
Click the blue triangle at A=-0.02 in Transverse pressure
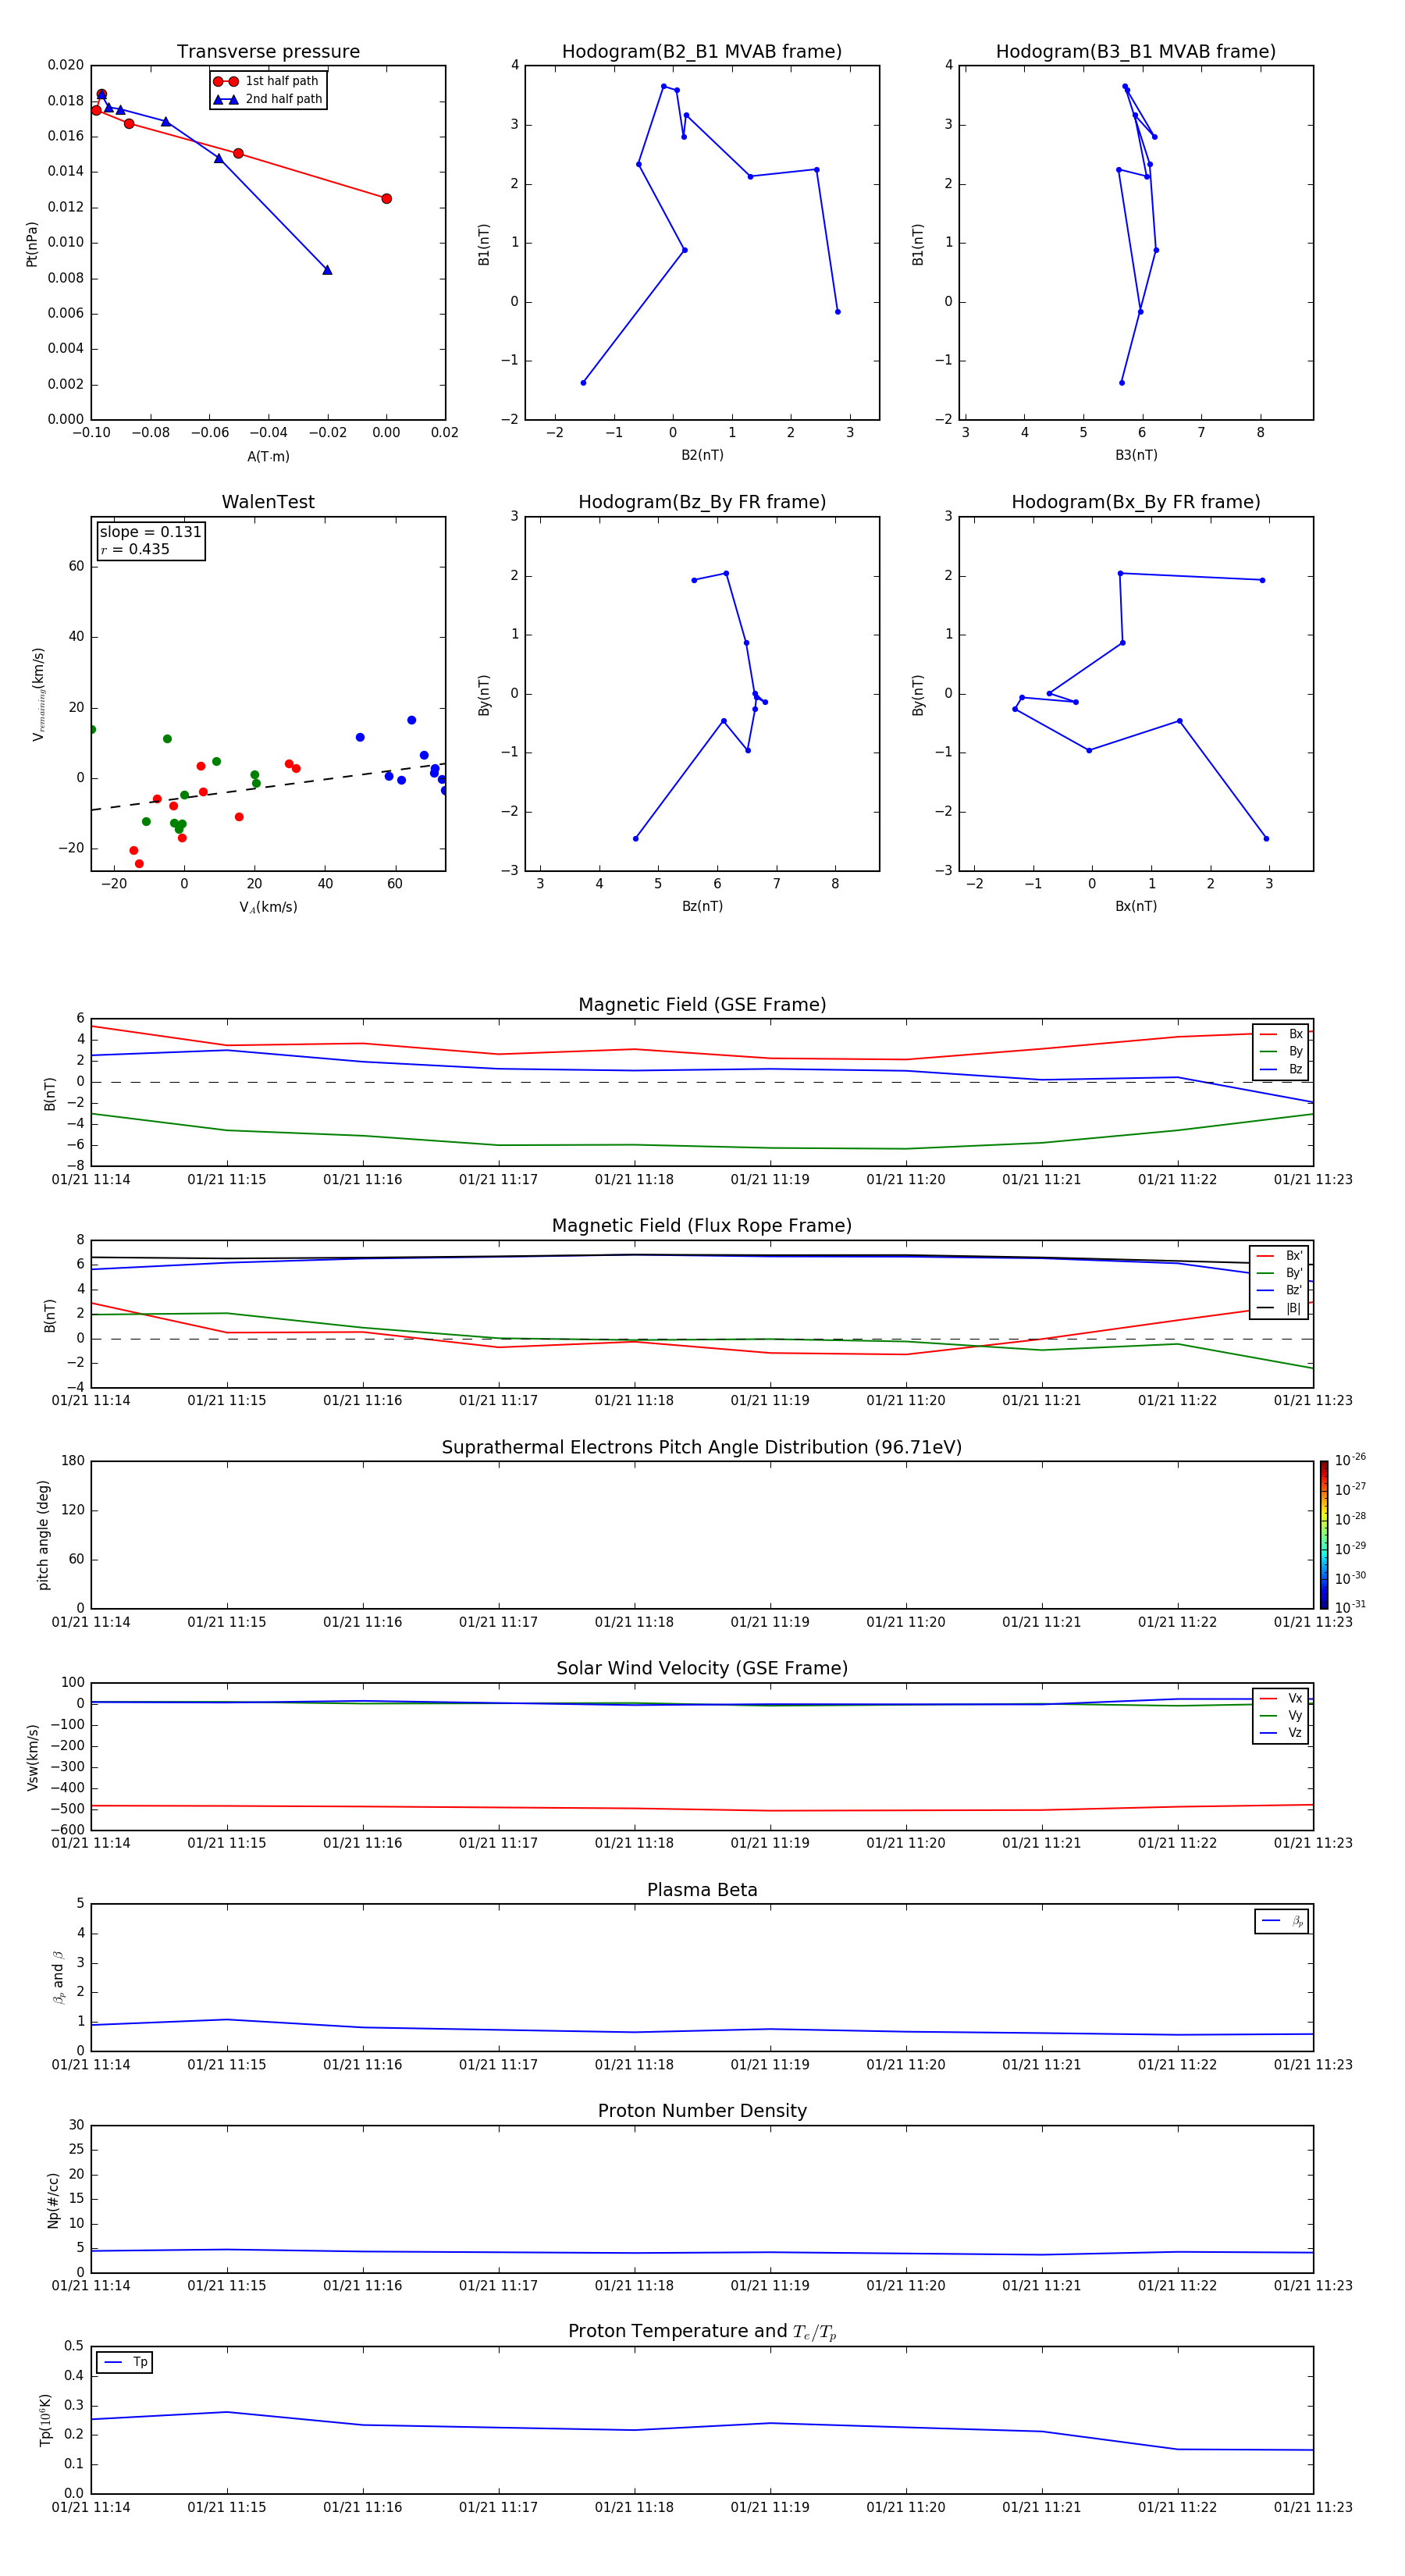pos(327,270)
